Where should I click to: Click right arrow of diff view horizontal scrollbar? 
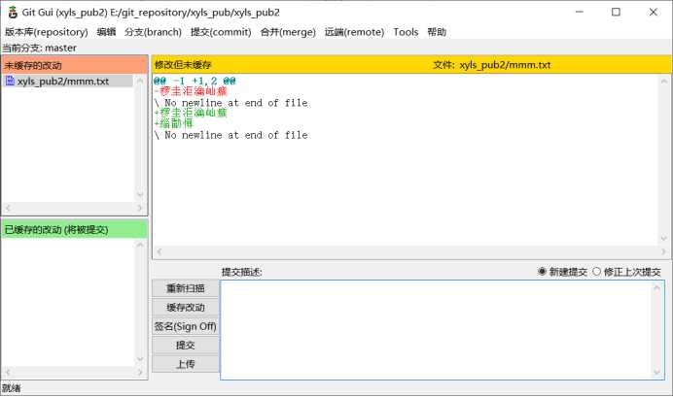tap(664, 251)
